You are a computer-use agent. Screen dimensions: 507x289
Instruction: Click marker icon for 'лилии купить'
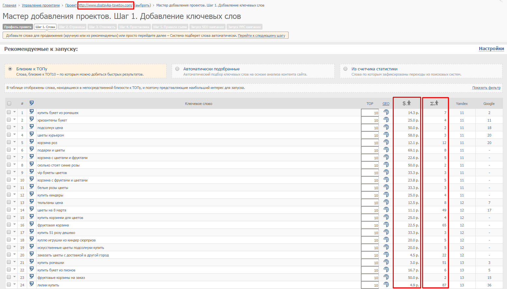[32, 284]
